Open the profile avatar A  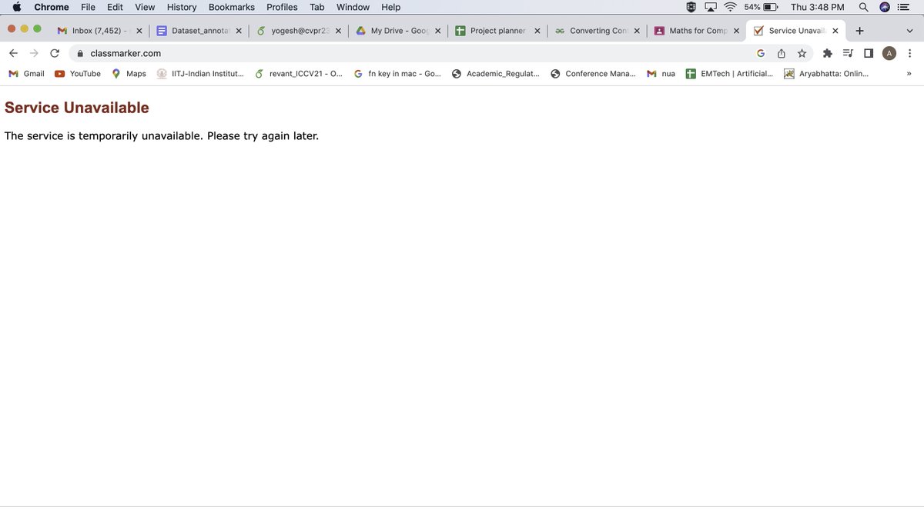coord(889,53)
